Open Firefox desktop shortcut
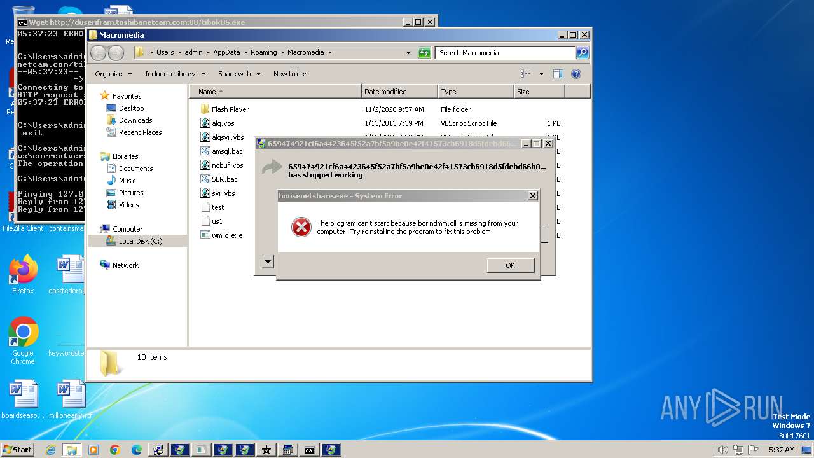Image resolution: width=814 pixels, height=458 pixels. (x=23, y=275)
